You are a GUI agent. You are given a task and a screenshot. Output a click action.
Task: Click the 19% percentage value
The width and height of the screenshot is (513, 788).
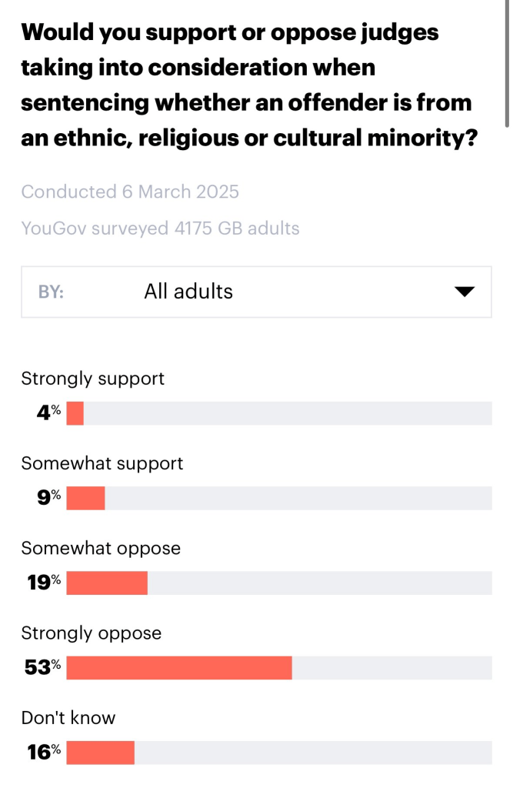[44, 583]
